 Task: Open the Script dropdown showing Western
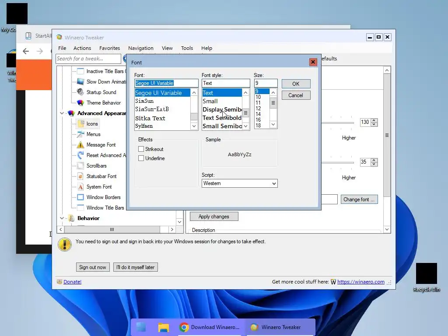tap(239, 183)
